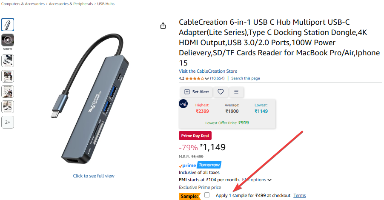384x200 pixels.
Task: Click to see full view of image
Action: [94, 176]
